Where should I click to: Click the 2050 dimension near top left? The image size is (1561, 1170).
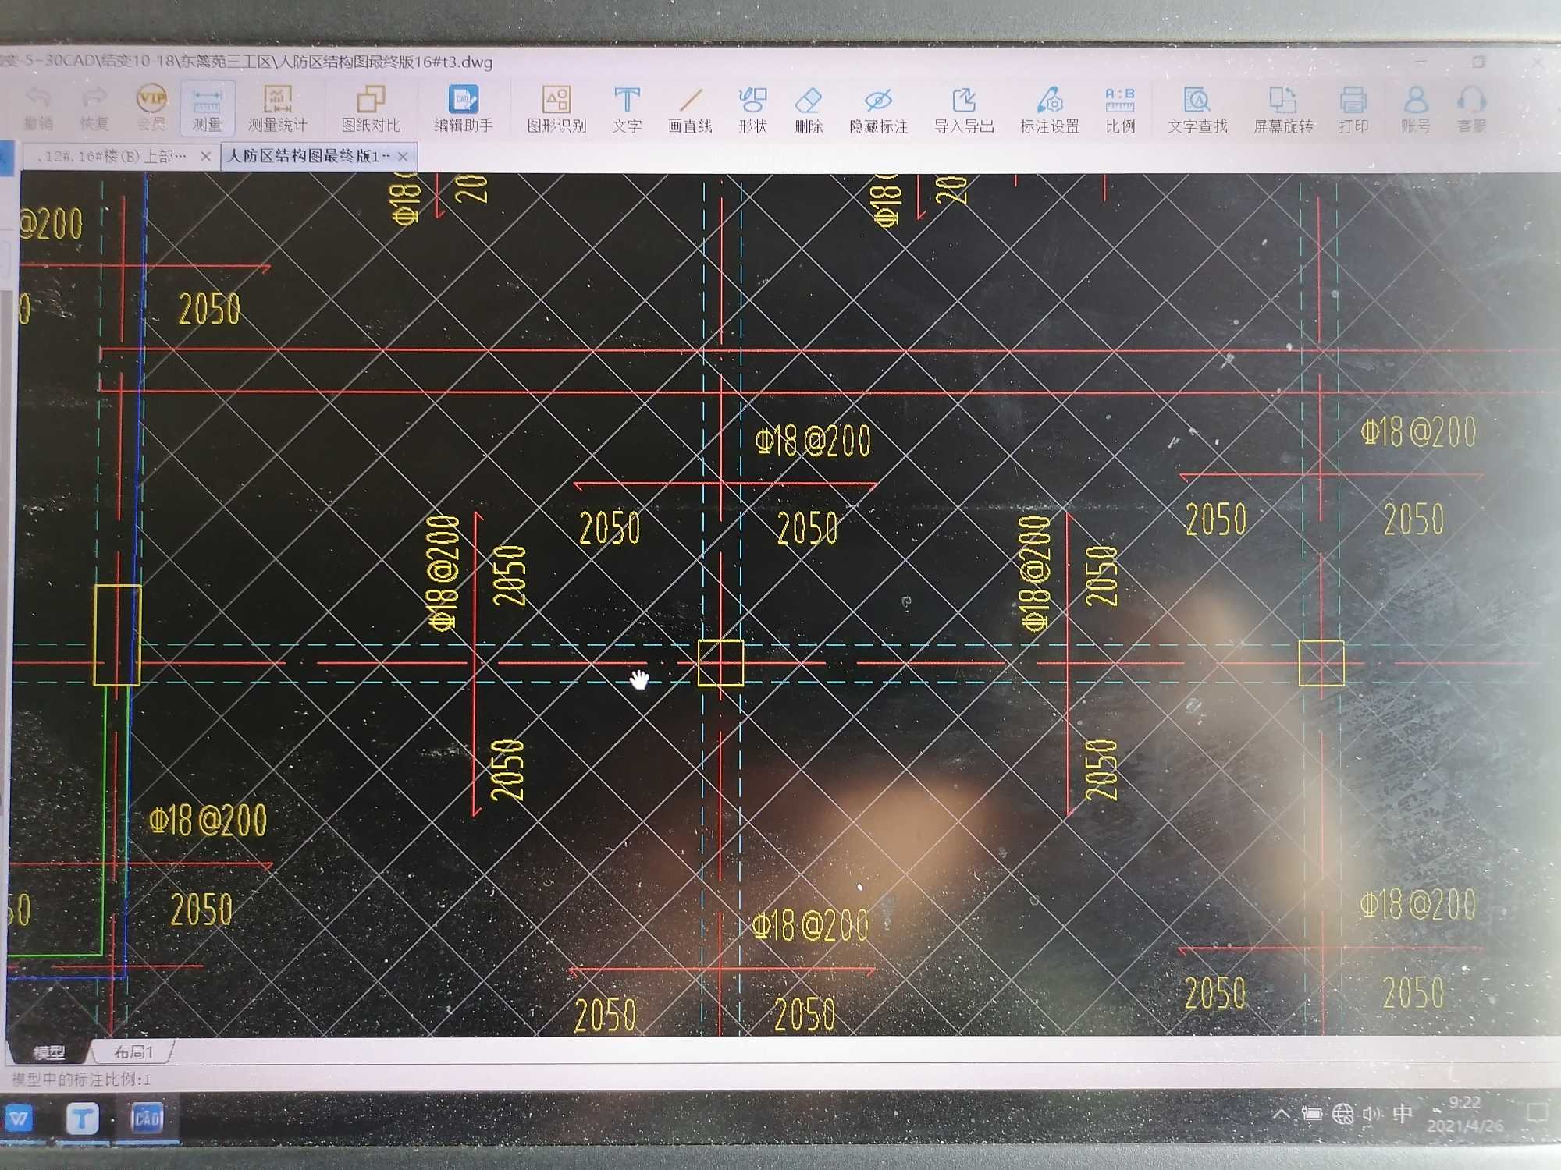(x=209, y=310)
